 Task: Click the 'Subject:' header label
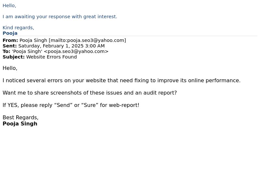14,57
